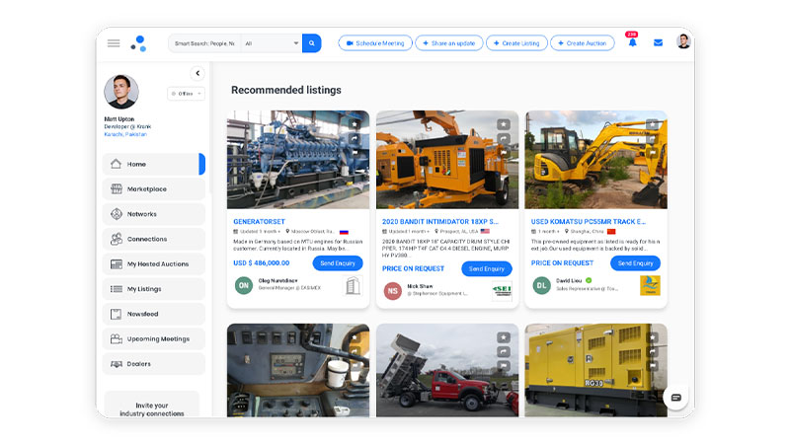Send Enquiry for the Bandit Intimidator listing
The width and height of the screenshot is (790, 444).
[x=487, y=268]
